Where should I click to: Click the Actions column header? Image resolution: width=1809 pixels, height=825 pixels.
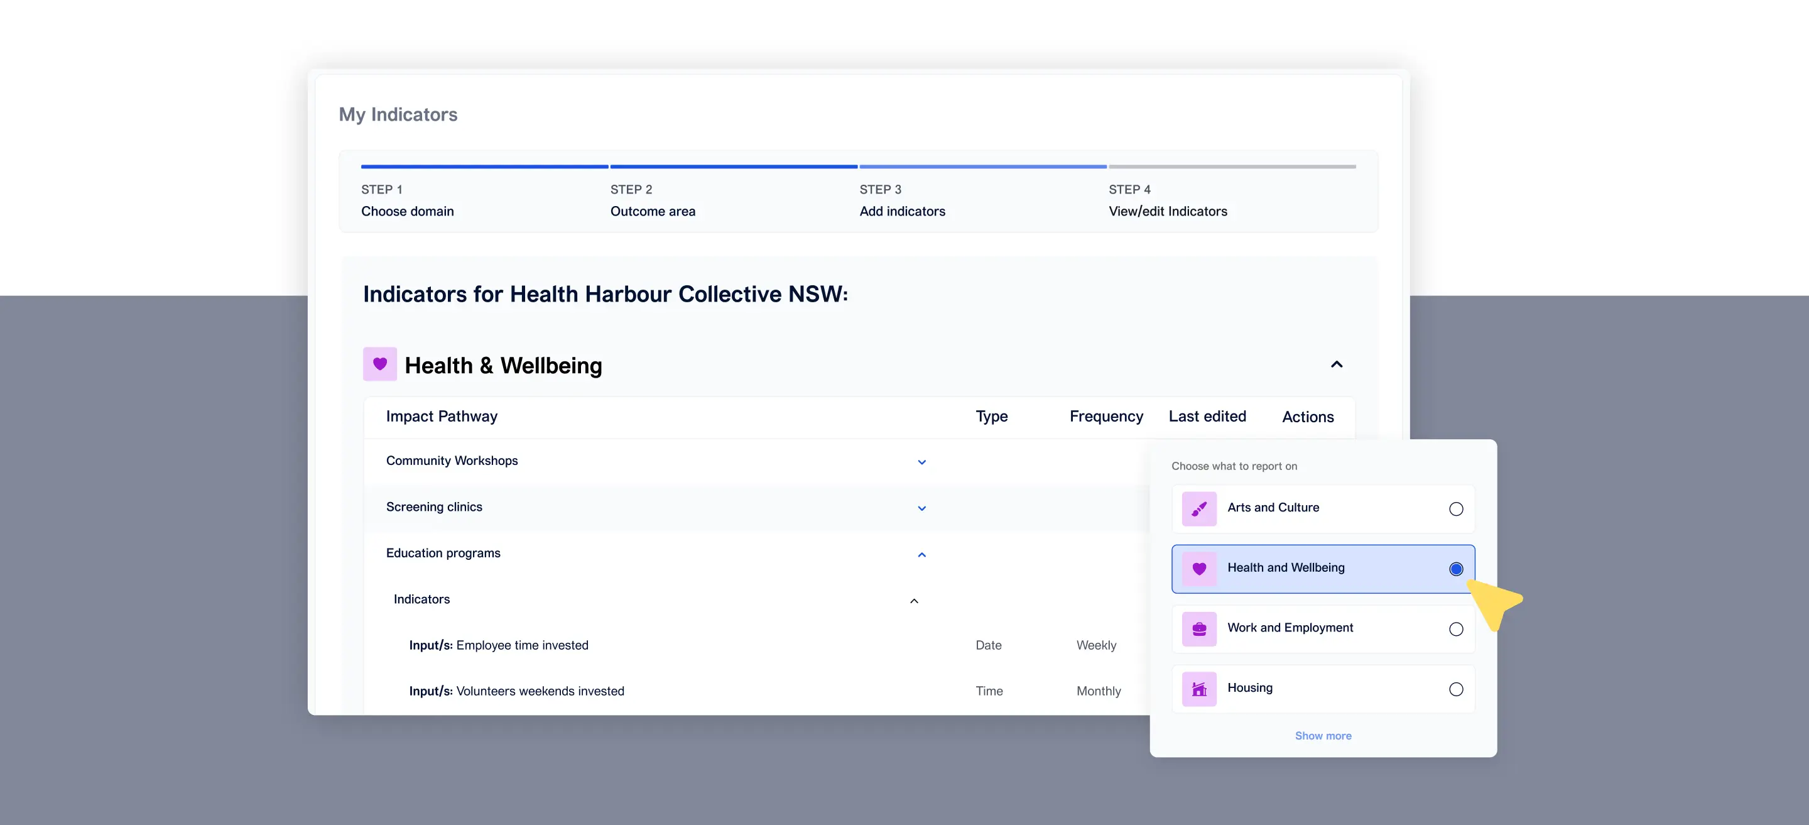(x=1308, y=417)
